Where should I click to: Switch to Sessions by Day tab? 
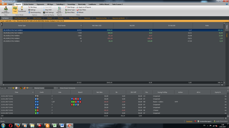click(101, 18)
